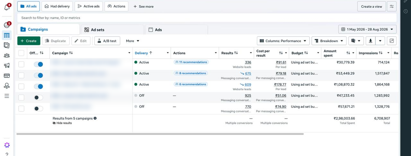The height and width of the screenshot is (156, 411).
Task: Open the Billing card icon in the sidebar
Action: pos(7,76)
